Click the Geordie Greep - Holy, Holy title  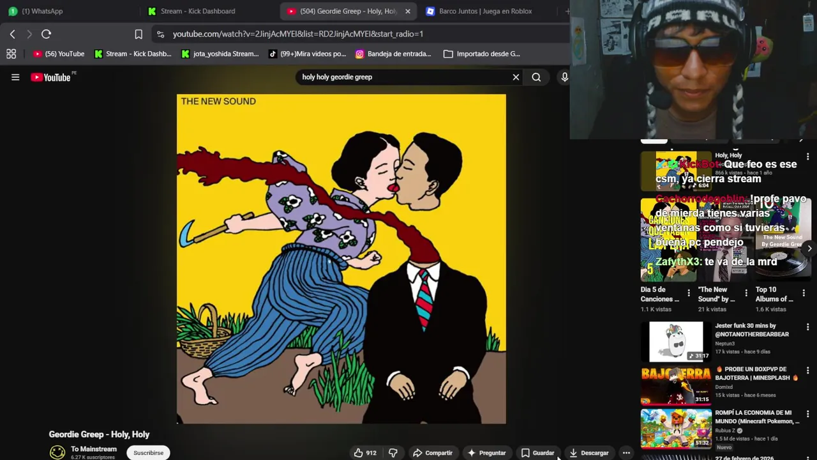99,434
